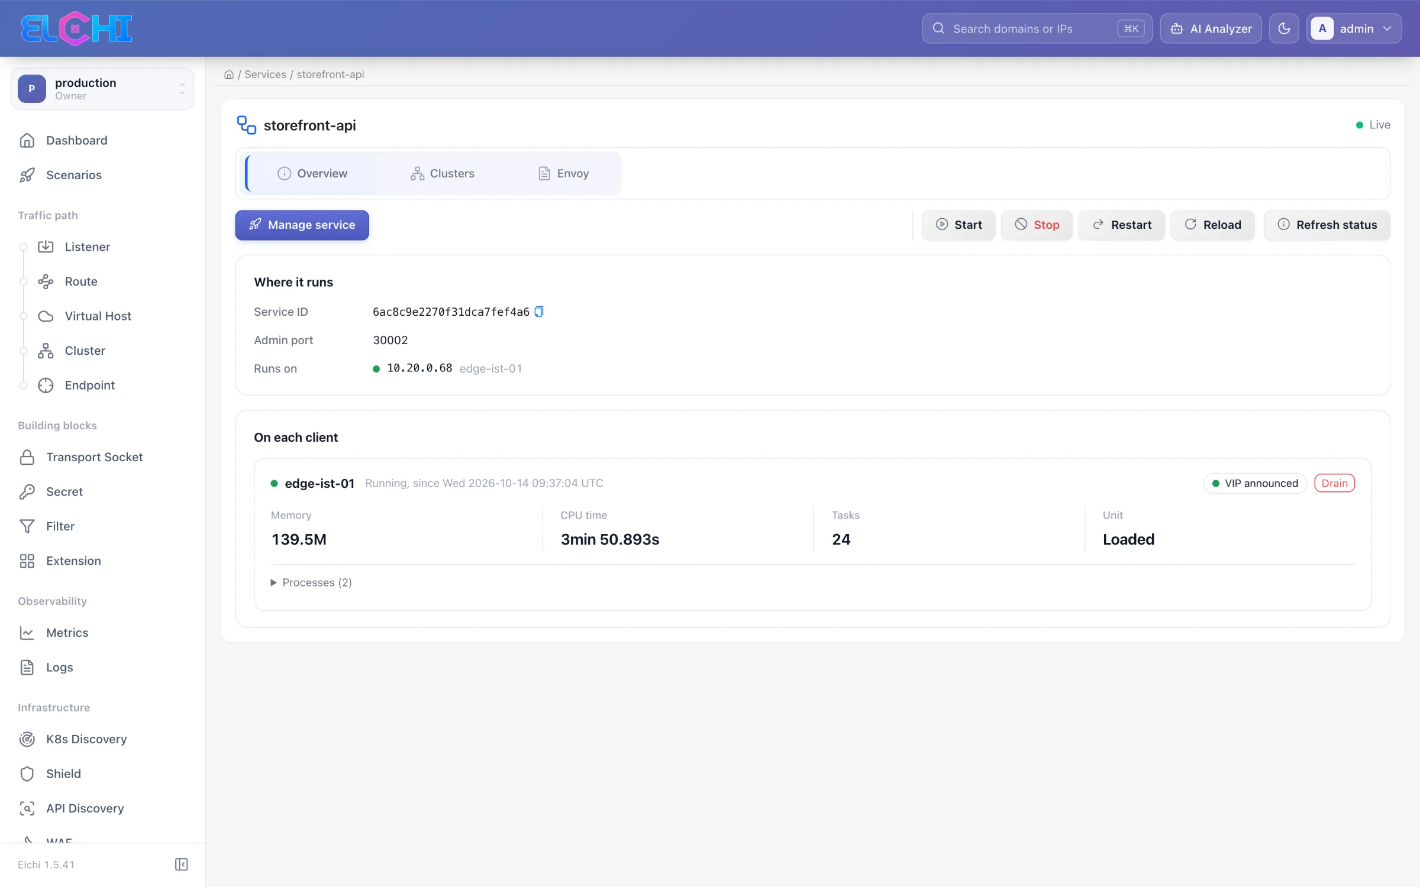Image resolution: width=1420 pixels, height=887 pixels.
Task: Expand Processes (2) disclosure
Action: 311,582
